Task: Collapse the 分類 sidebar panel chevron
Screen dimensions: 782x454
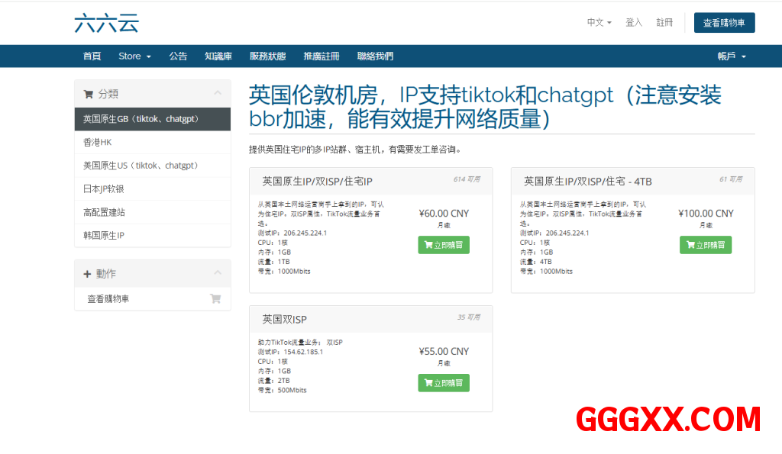Action: point(218,93)
